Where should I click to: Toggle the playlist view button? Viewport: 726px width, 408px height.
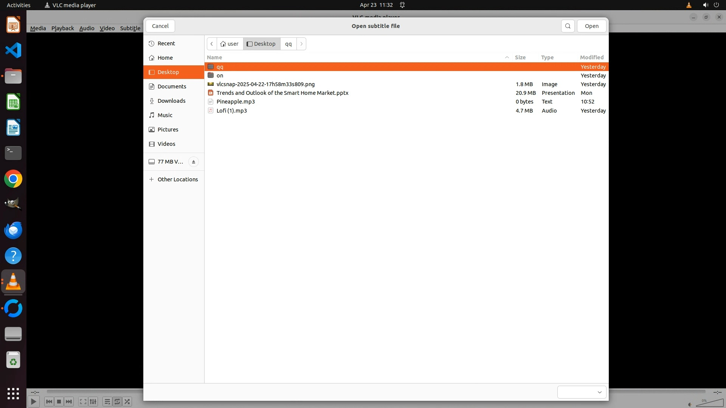pyautogui.click(x=107, y=402)
